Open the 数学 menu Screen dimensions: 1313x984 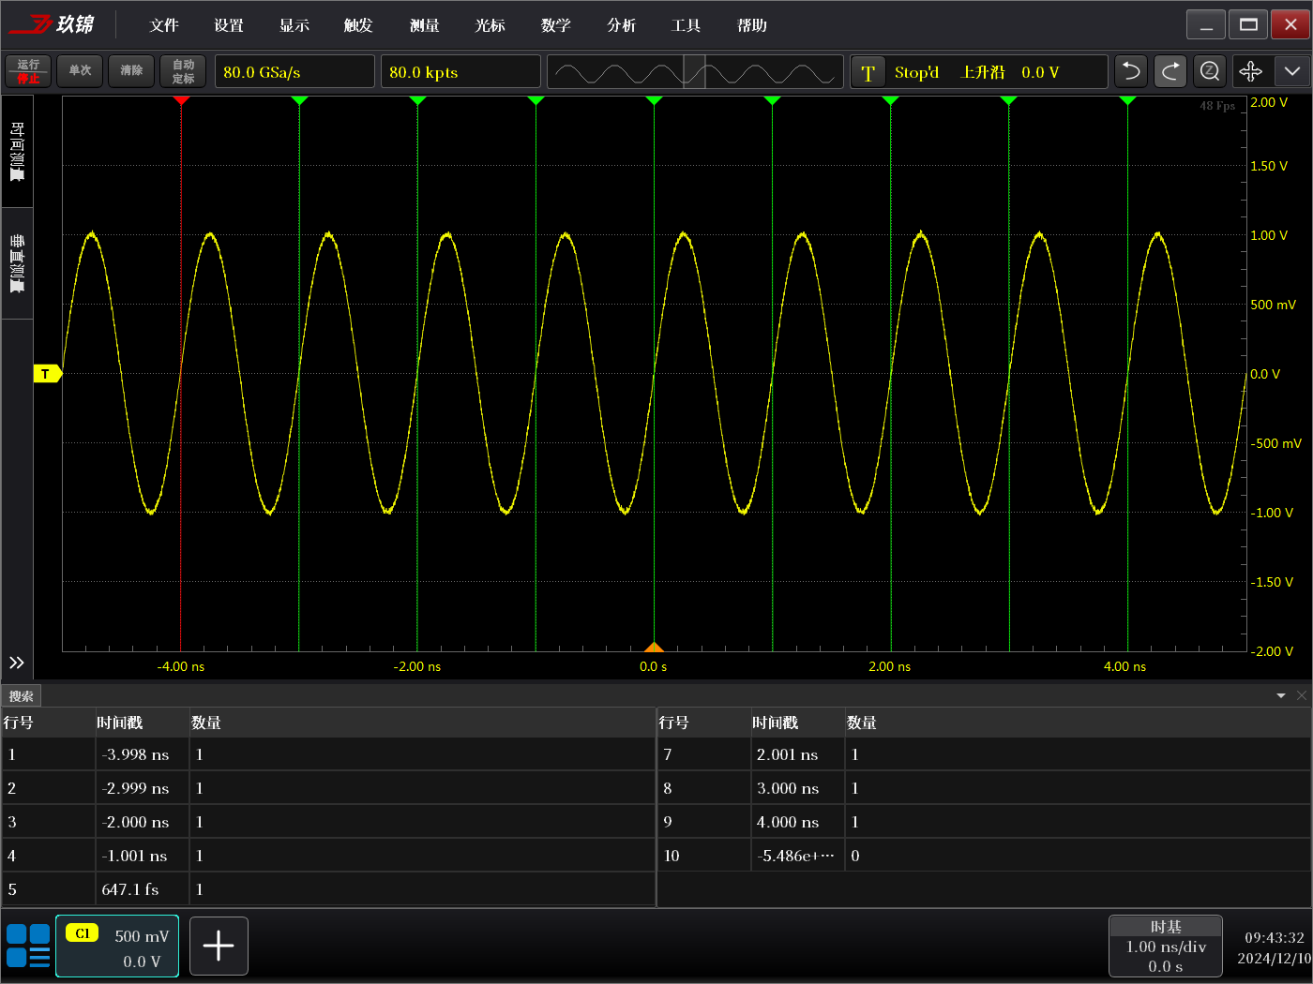556,25
